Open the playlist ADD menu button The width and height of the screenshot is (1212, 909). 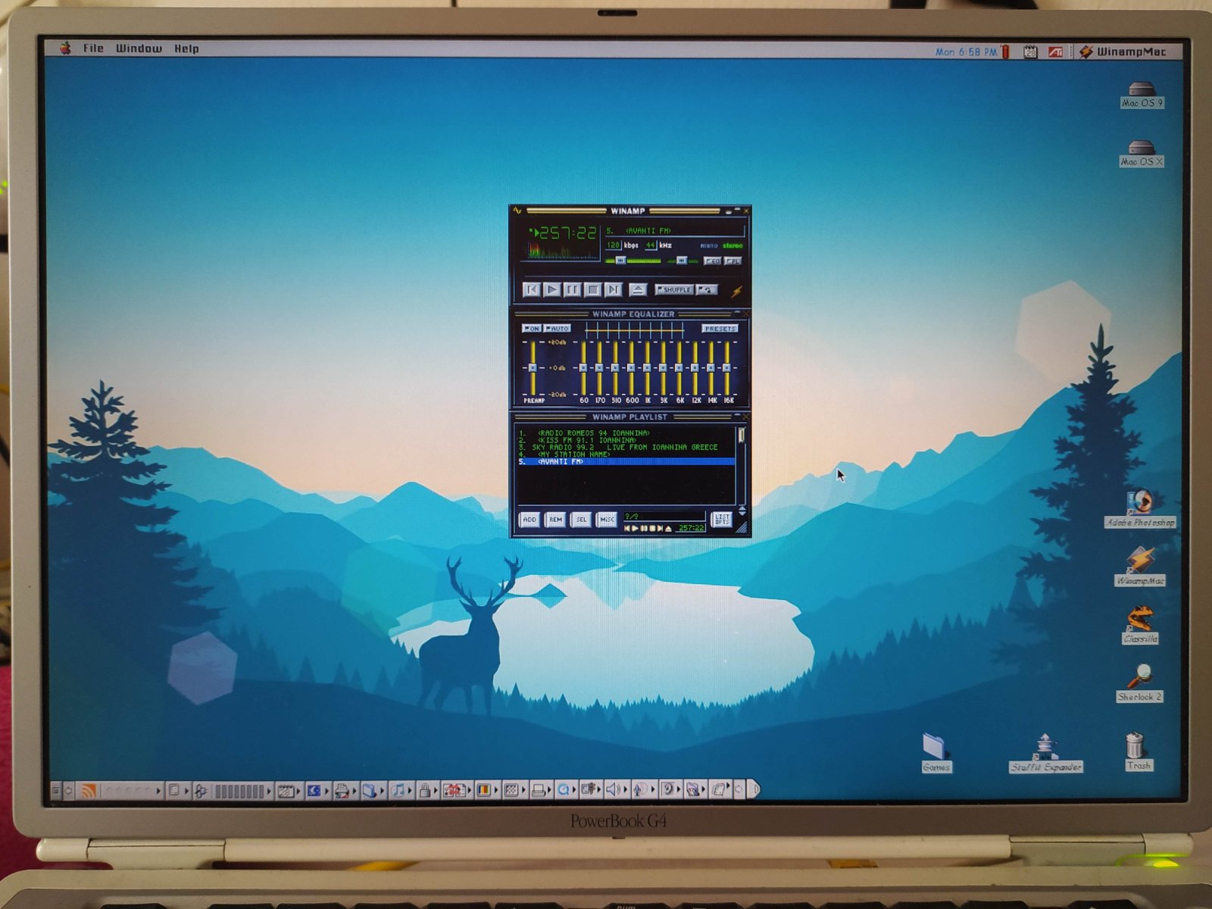(529, 520)
